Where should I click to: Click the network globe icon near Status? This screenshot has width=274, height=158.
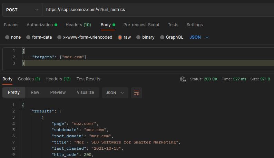[x=183, y=79]
